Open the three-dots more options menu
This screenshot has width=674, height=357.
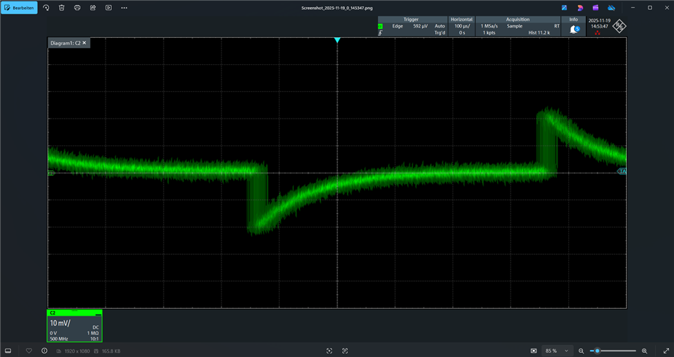click(x=124, y=8)
